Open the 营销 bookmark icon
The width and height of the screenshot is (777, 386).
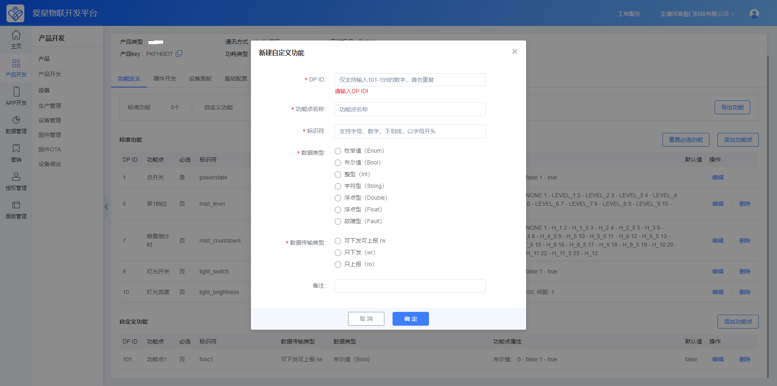[16, 148]
